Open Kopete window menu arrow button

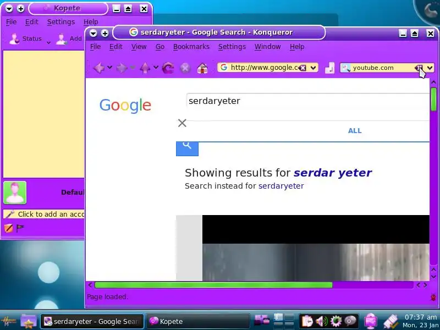tap(9, 9)
